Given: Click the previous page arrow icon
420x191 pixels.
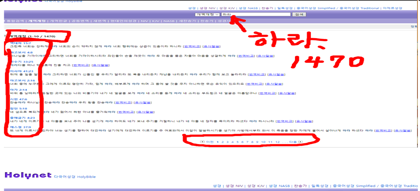Looking at the screenshot, I should pyautogui.click(x=202, y=142).
